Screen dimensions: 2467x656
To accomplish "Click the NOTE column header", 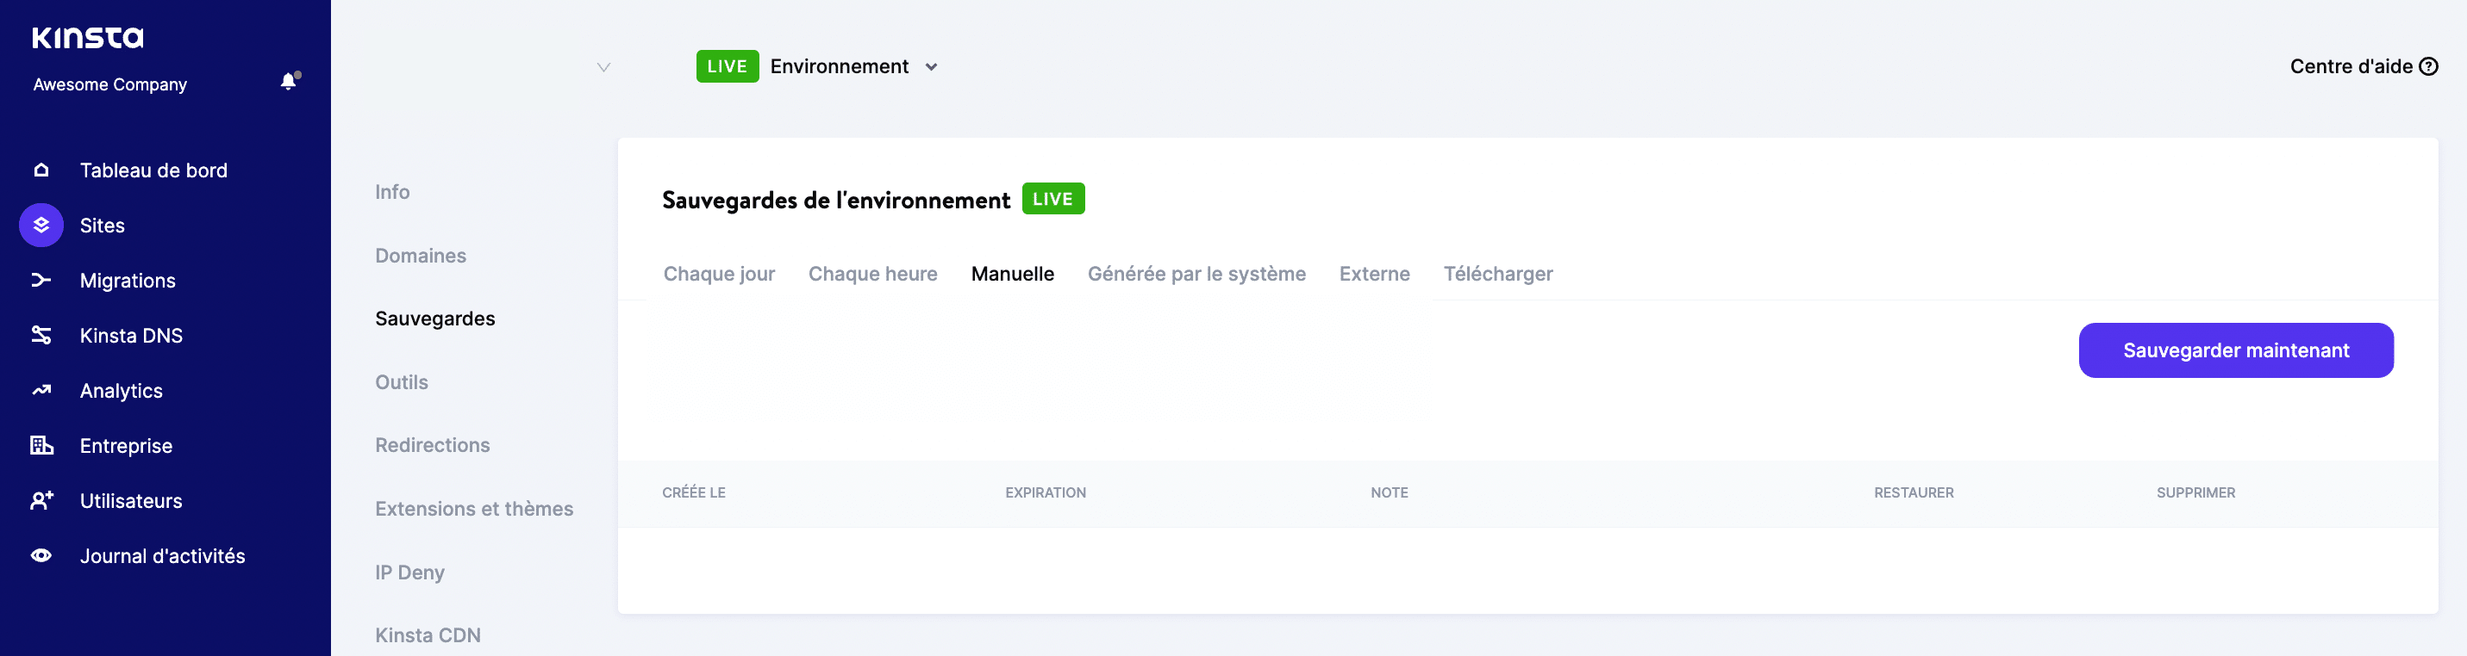I will coord(1389,492).
